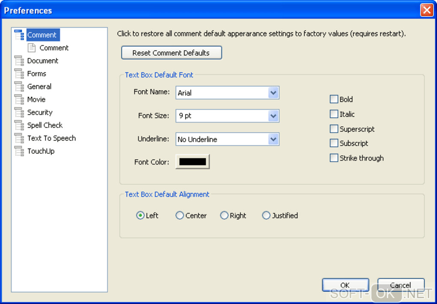Screen dimensions: 437x304
Task: Select the top-level Comment category
Action: pyautogui.click(x=42, y=35)
